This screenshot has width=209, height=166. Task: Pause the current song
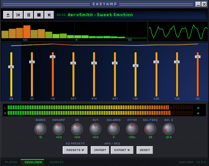(29, 15)
